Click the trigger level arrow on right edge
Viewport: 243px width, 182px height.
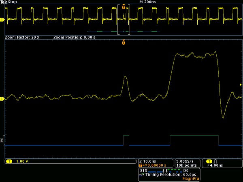click(x=241, y=85)
